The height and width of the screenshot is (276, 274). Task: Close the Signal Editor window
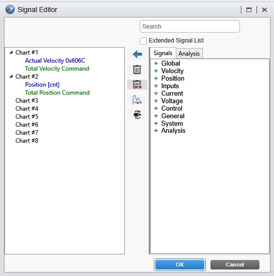click(264, 10)
